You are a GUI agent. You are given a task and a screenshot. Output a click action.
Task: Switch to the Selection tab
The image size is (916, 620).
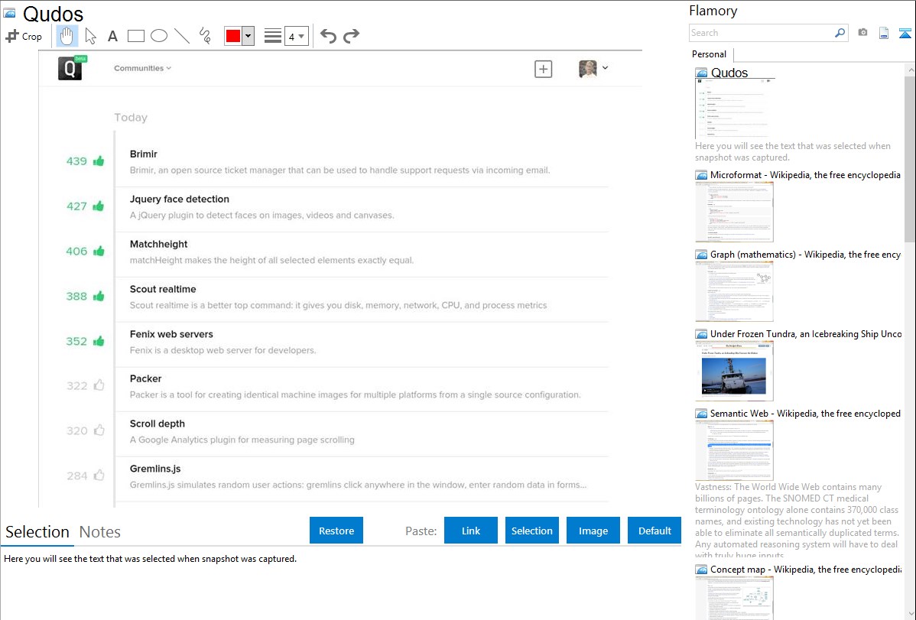[x=37, y=532]
